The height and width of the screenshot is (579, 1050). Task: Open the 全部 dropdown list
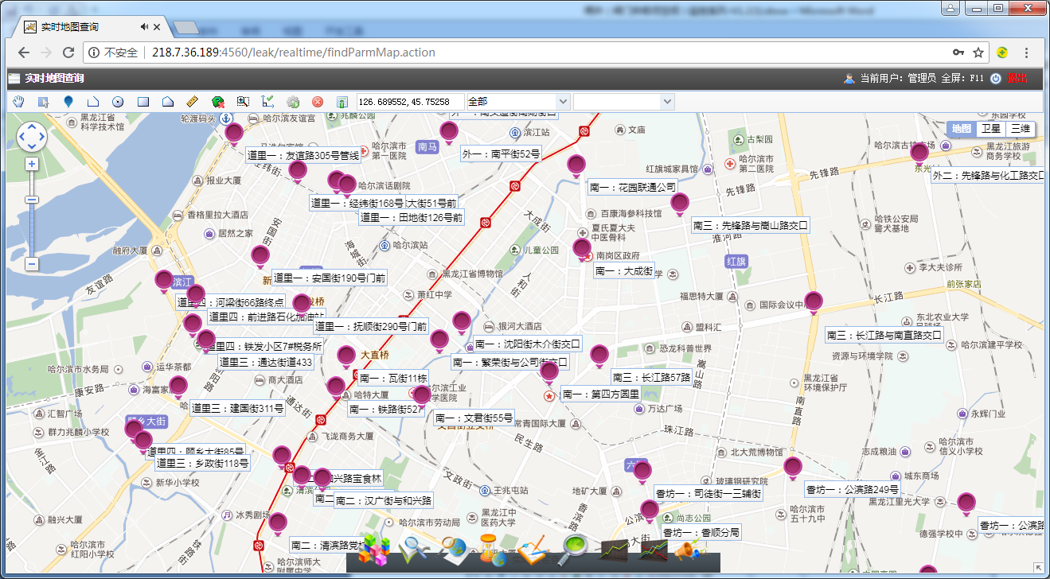coord(518,102)
